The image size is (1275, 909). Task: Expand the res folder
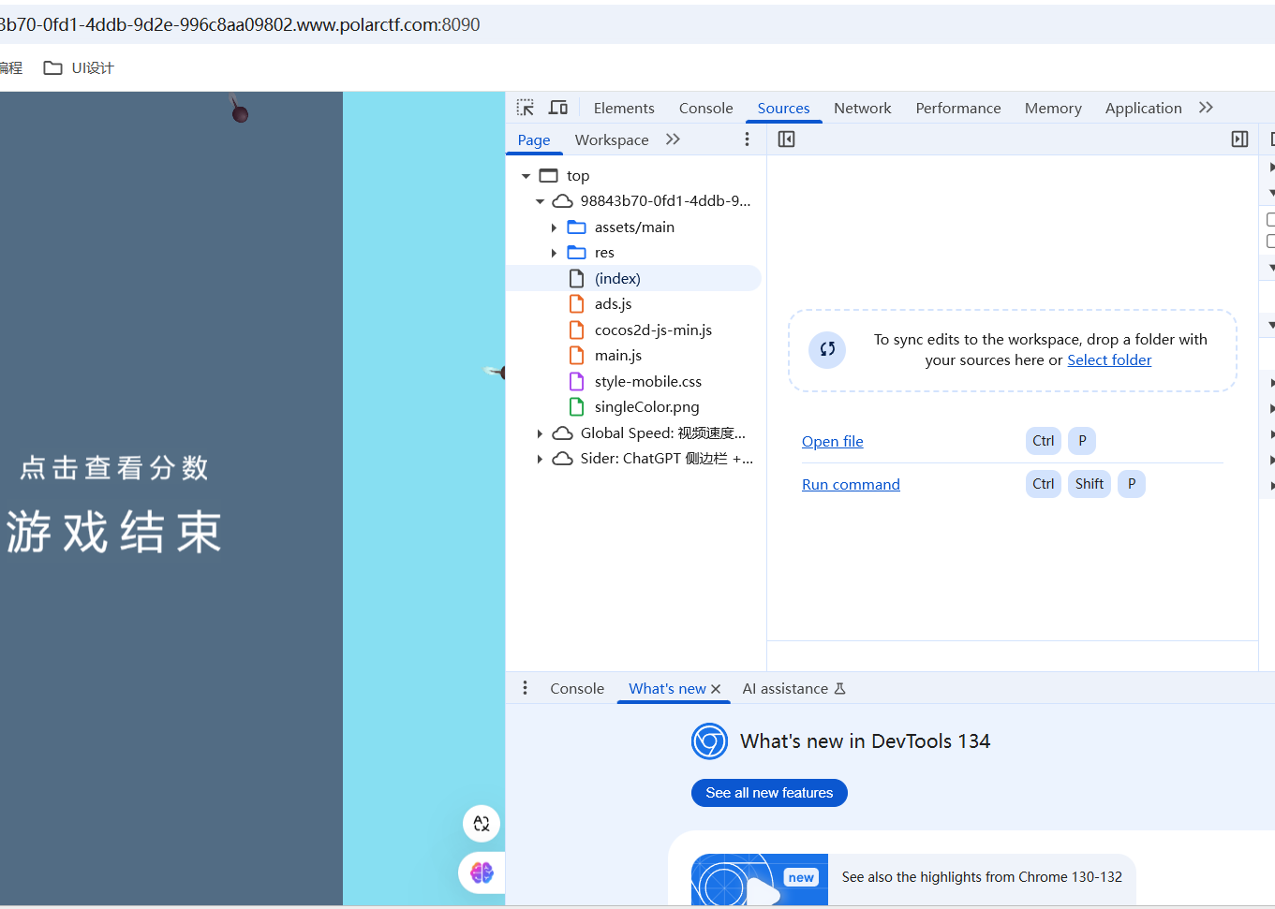coord(554,253)
